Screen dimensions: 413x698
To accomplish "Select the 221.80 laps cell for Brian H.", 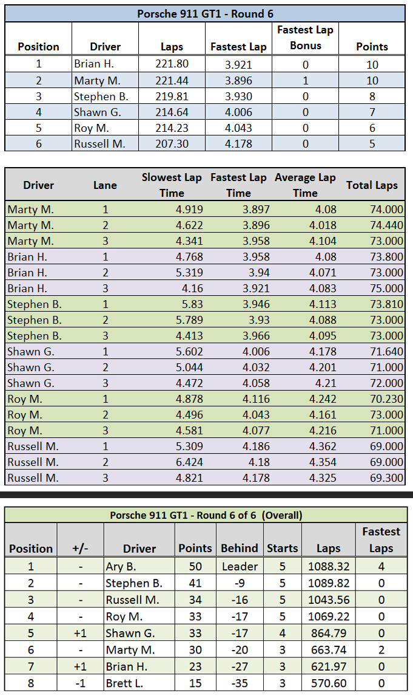I will 173,64.
